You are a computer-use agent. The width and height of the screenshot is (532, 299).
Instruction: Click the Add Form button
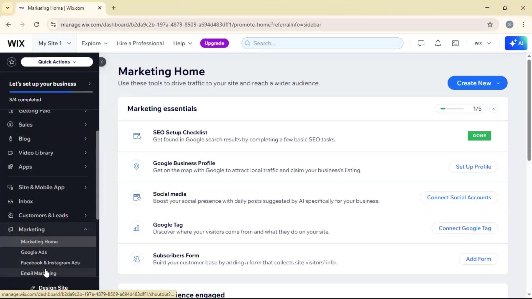[478, 259]
